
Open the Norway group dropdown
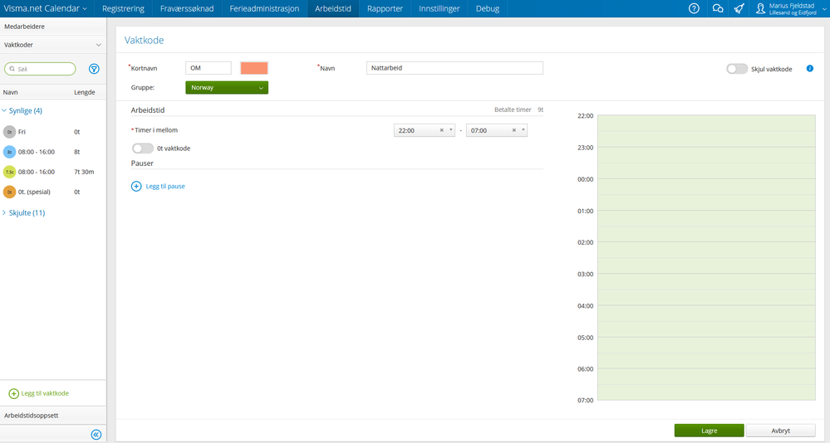click(227, 88)
